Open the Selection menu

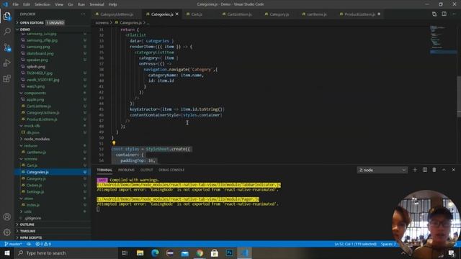[42, 4]
